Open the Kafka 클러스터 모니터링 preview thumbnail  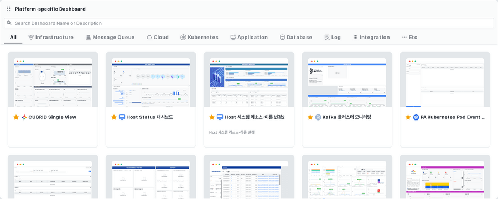point(347,80)
